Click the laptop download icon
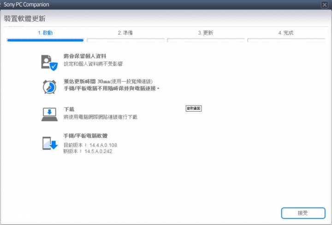This screenshot has height=225, width=332. (49, 114)
